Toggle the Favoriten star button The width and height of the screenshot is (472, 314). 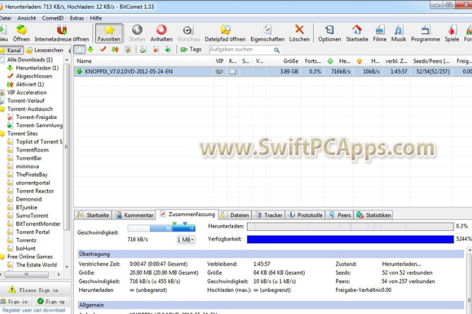click(x=109, y=33)
